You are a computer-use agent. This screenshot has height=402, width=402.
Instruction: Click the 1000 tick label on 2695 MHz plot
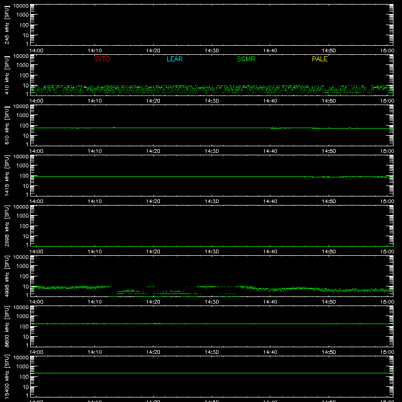pyautogui.click(x=23, y=216)
